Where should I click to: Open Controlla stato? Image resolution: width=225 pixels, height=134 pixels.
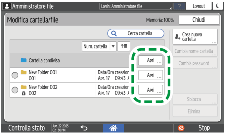tap(26, 128)
